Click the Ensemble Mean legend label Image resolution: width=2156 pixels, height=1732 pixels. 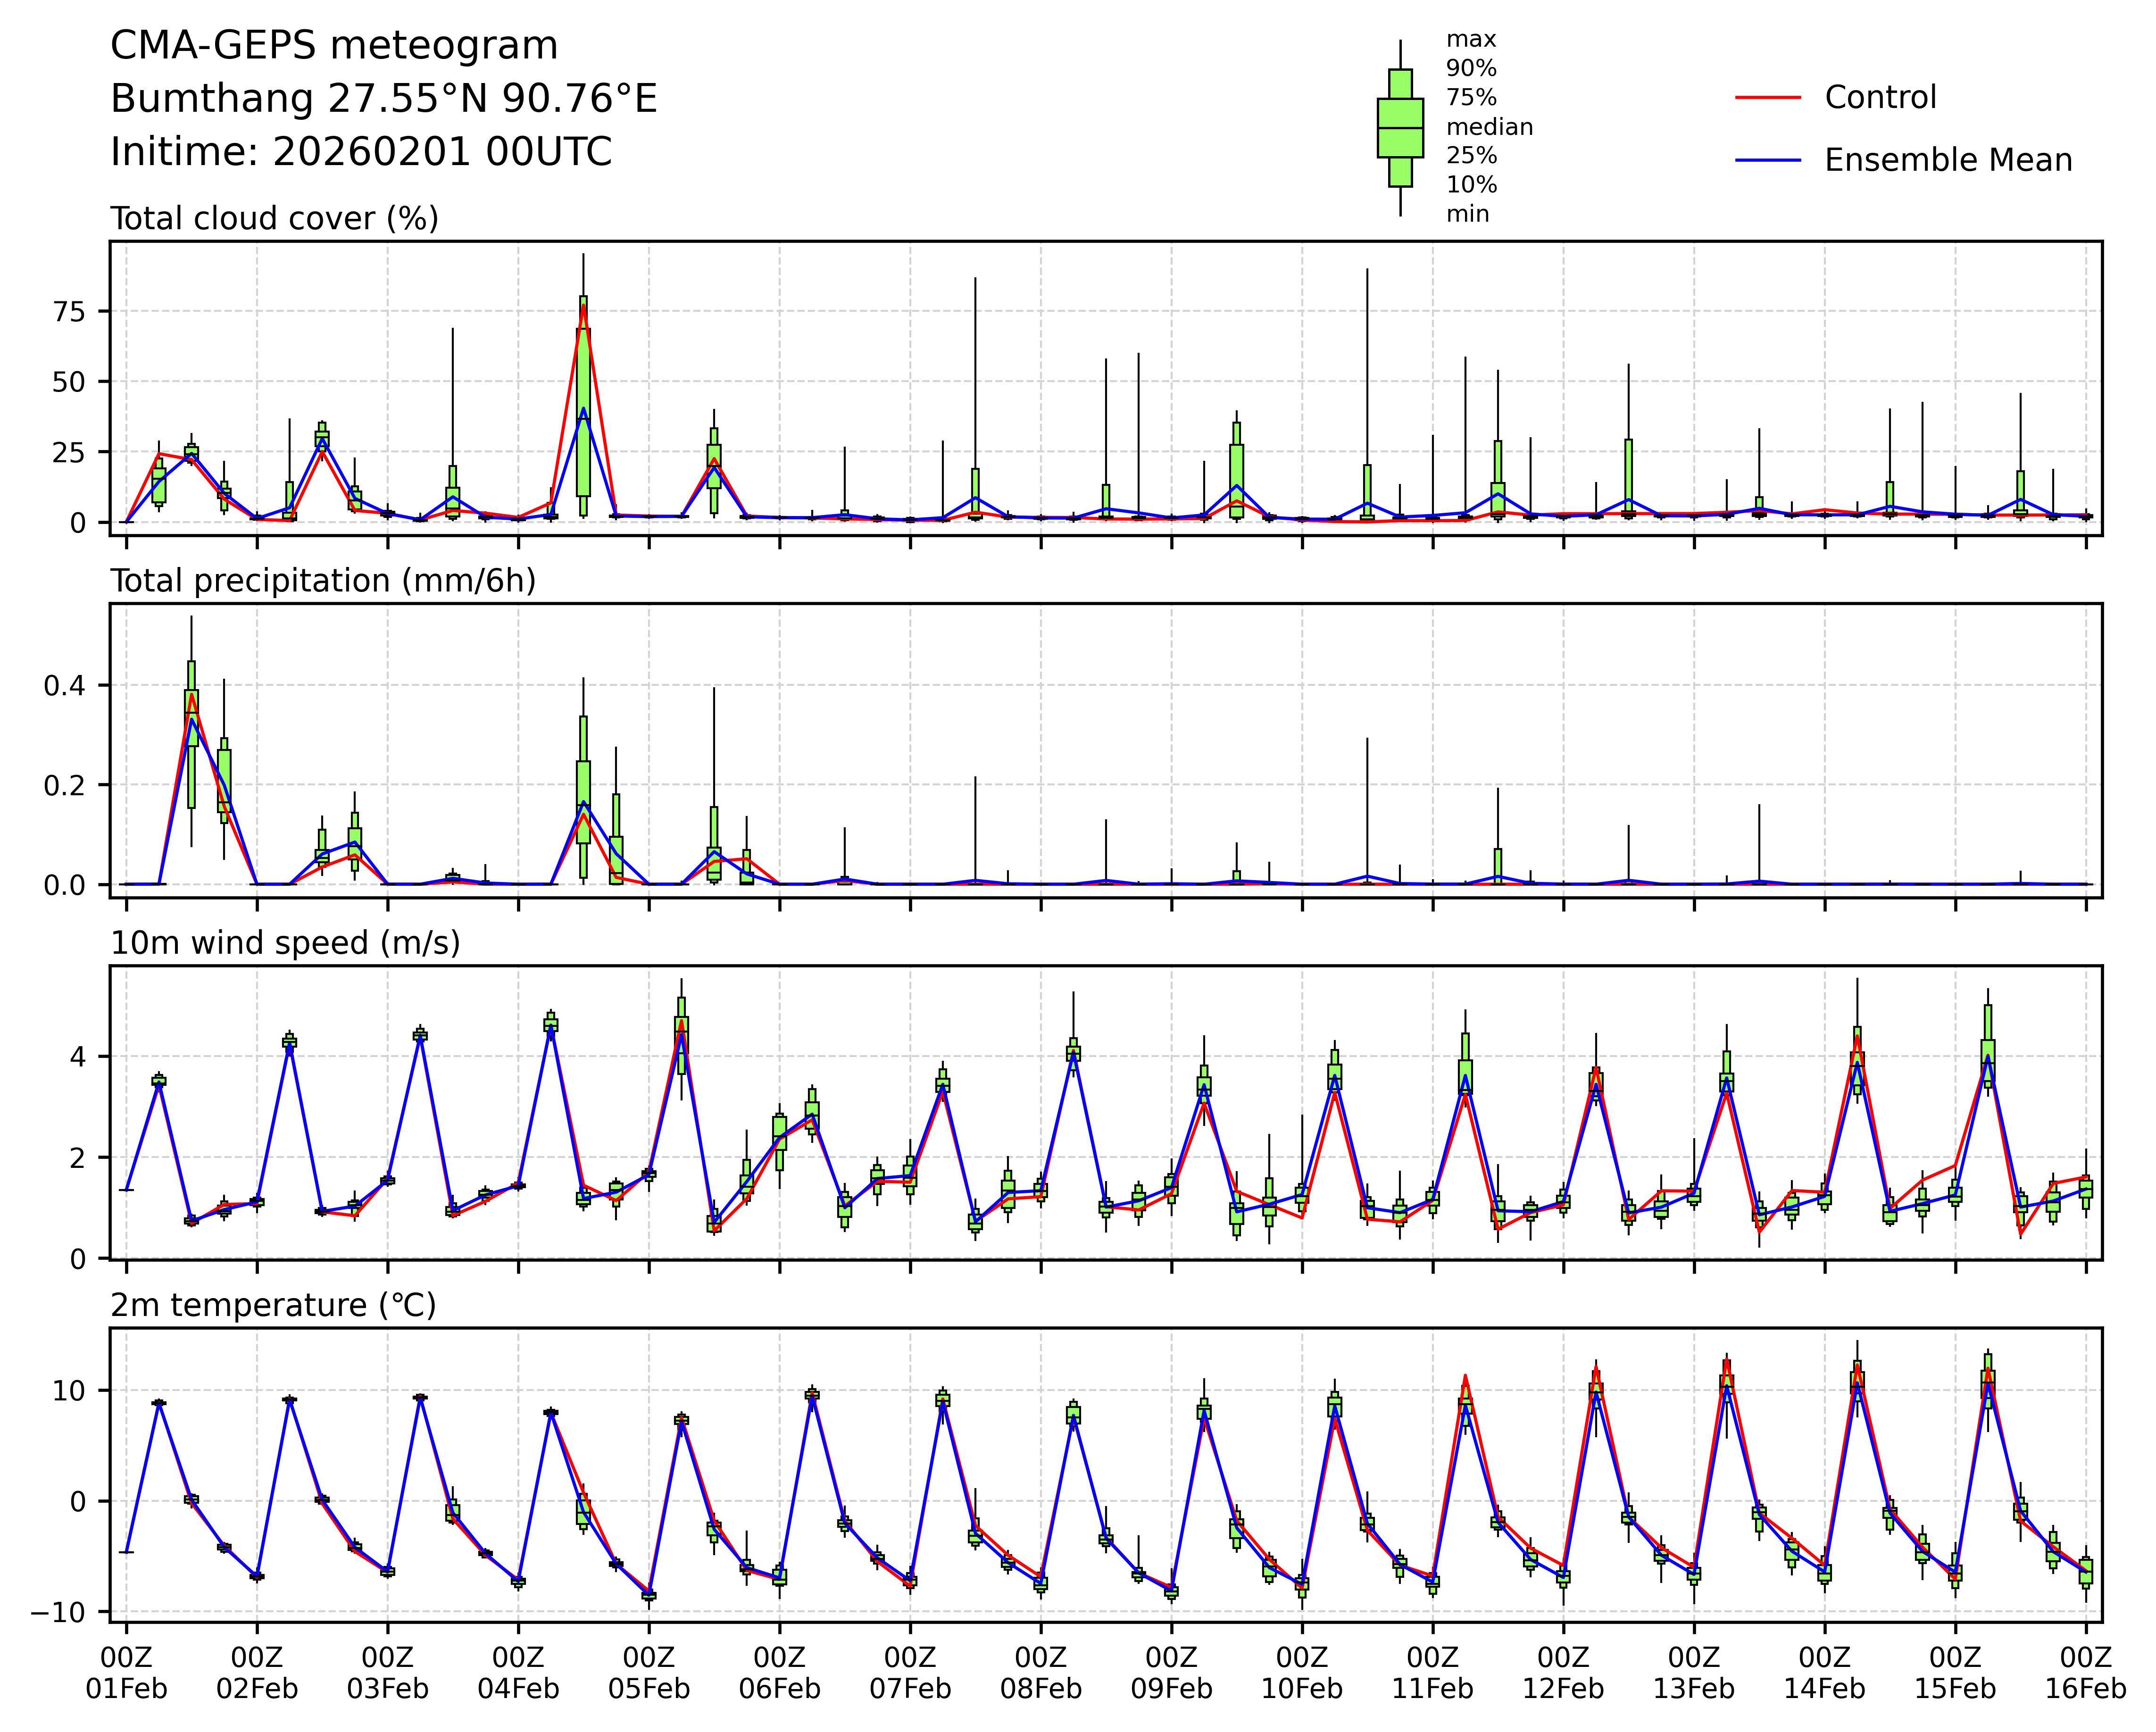(1948, 161)
